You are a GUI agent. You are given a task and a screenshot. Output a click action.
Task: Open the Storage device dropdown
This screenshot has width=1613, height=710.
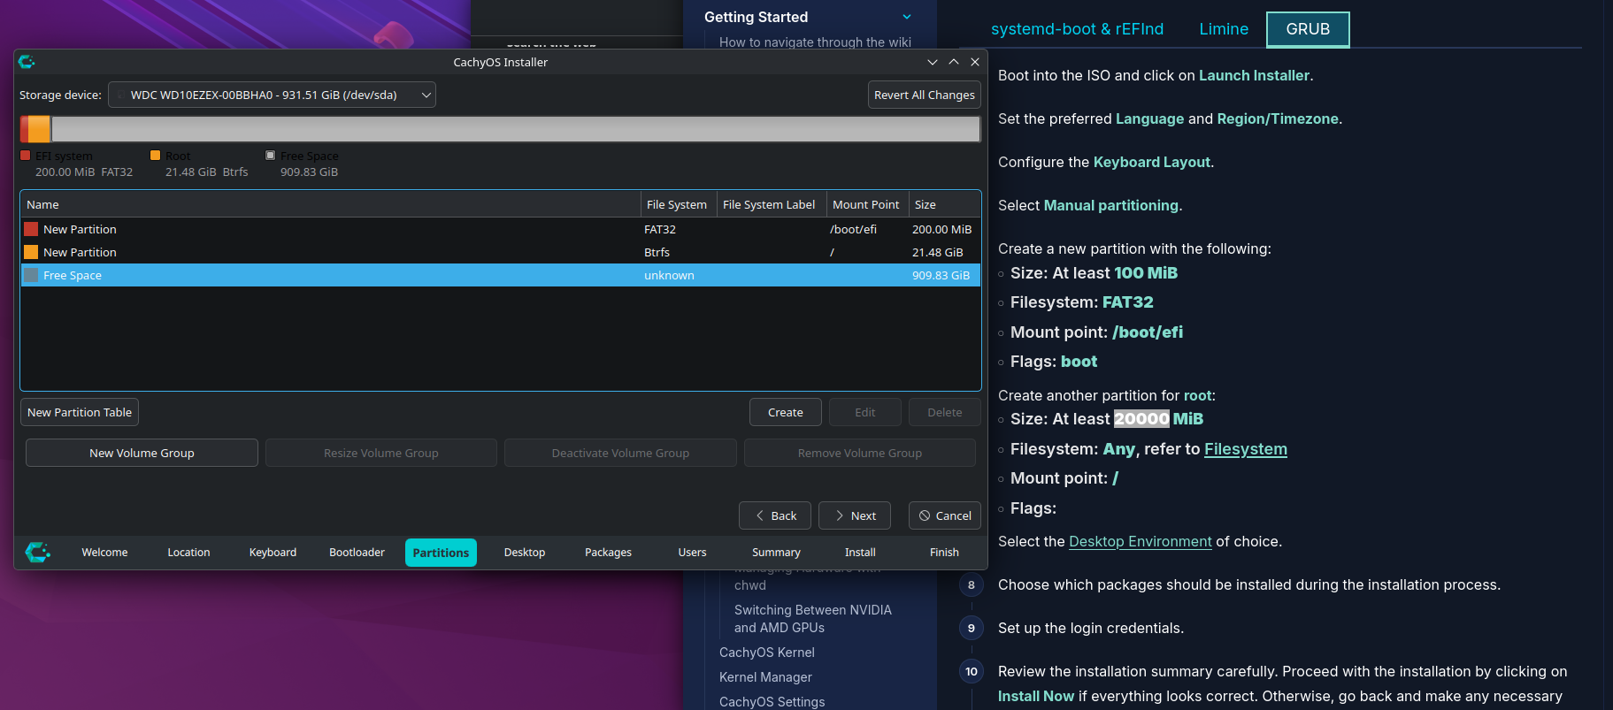pyautogui.click(x=272, y=95)
